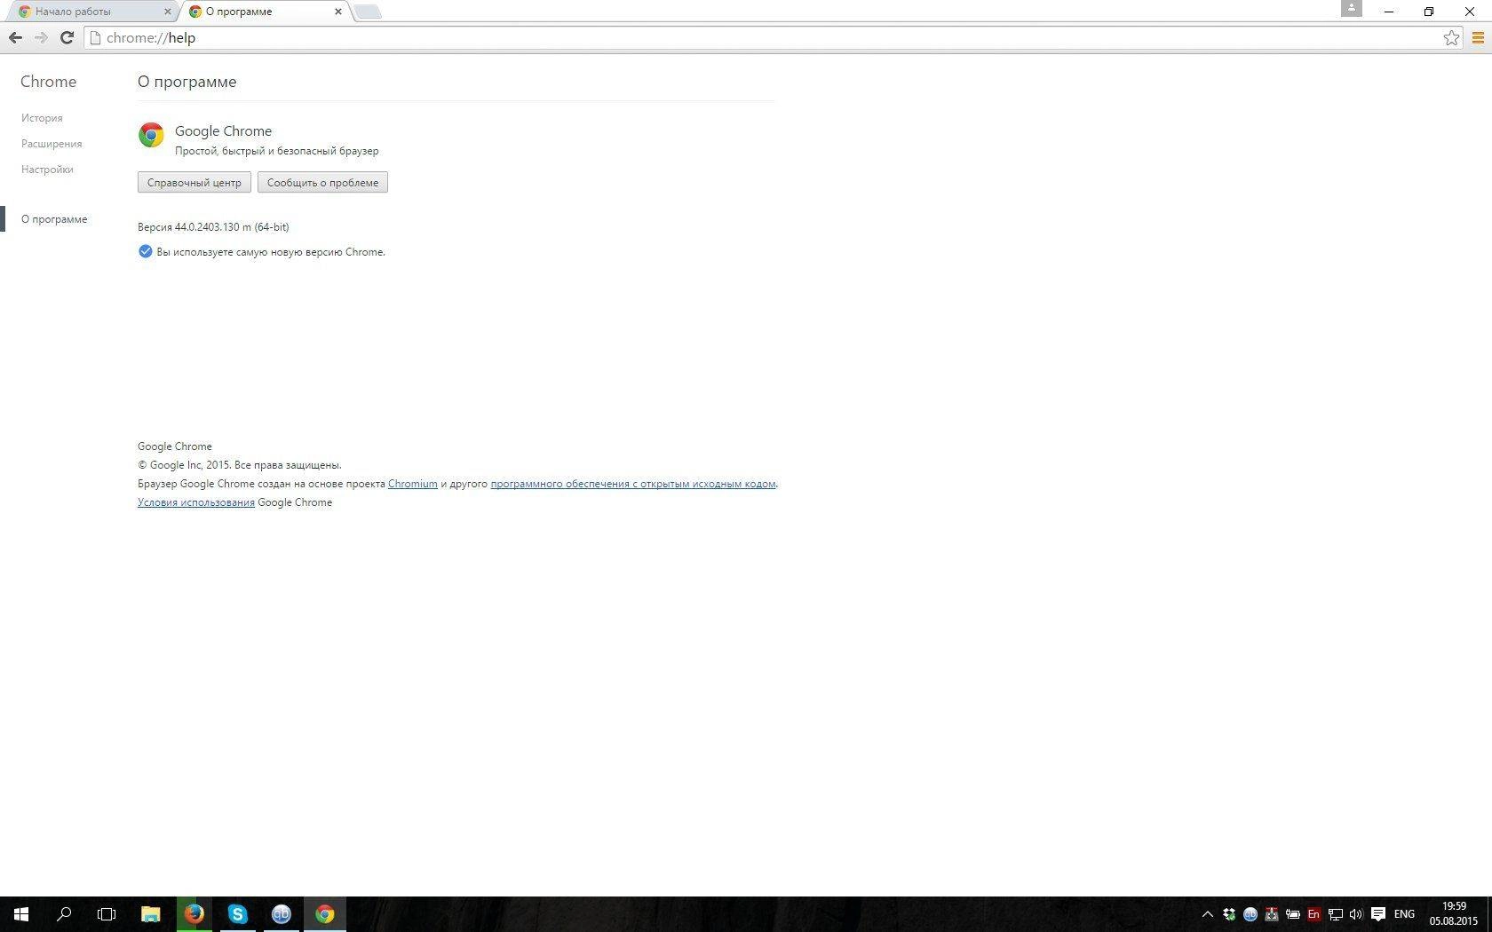This screenshot has height=932, width=1492.
Task: Click the battery power tray icon
Action: [1293, 914]
